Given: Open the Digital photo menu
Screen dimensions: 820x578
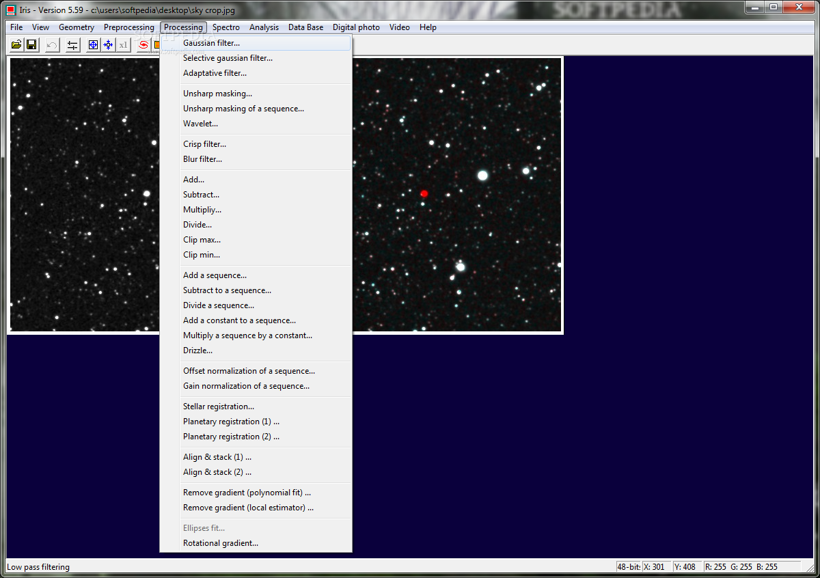Looking at the screenshot, I should [x=356, y=27].
